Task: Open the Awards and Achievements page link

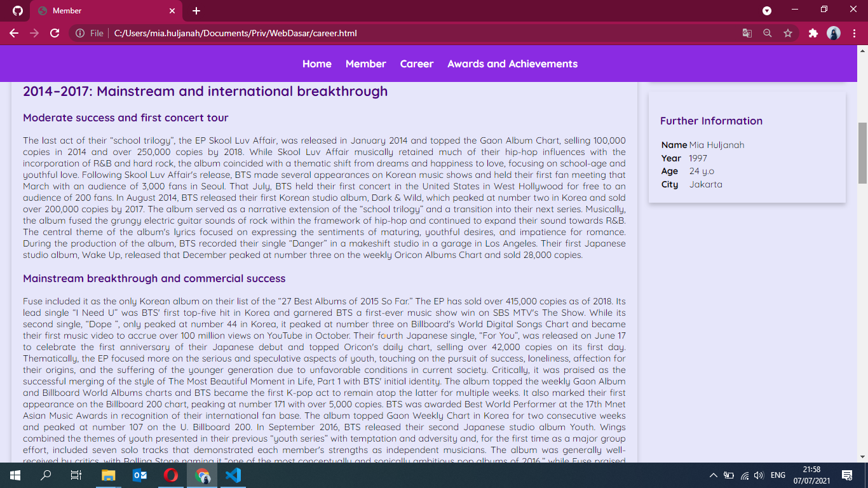Action: pyautogui.click(x=512, y=64)
